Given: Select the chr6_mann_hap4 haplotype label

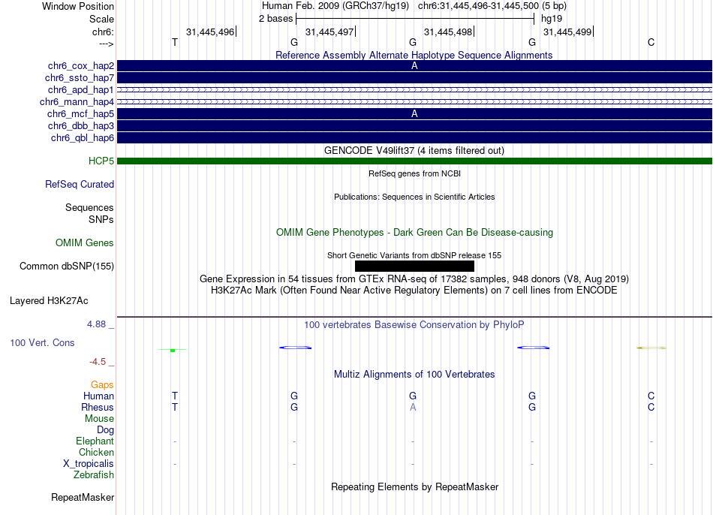Looking at the screenshot, I should [x=77, y=102].
